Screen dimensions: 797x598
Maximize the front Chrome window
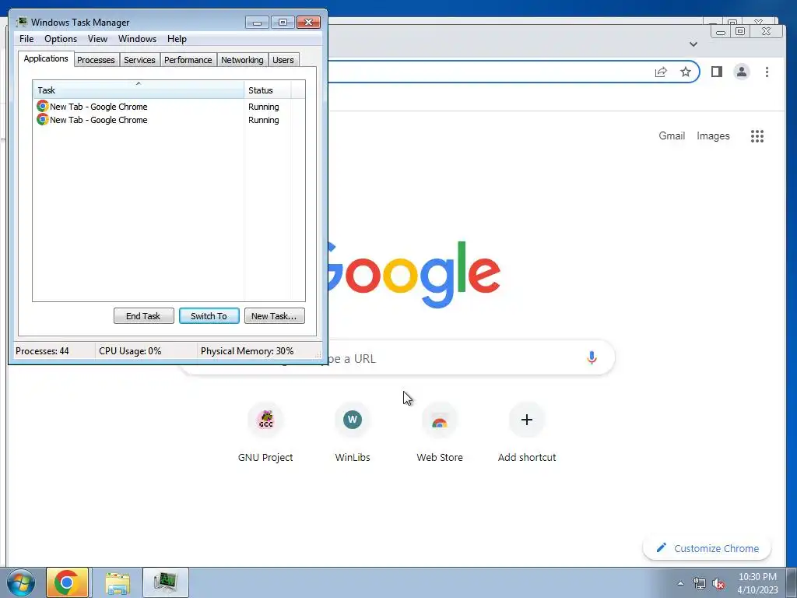click(741, 31)
